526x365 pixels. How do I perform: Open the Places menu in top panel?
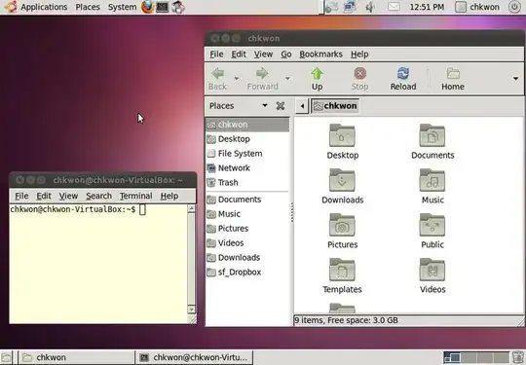pyautogui.click(x=88, y=7)
